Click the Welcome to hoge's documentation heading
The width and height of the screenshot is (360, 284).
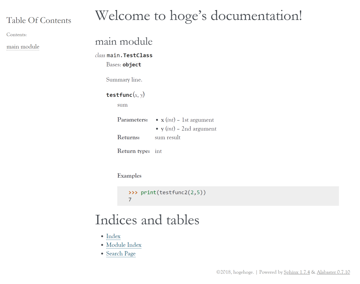point(198,16)
